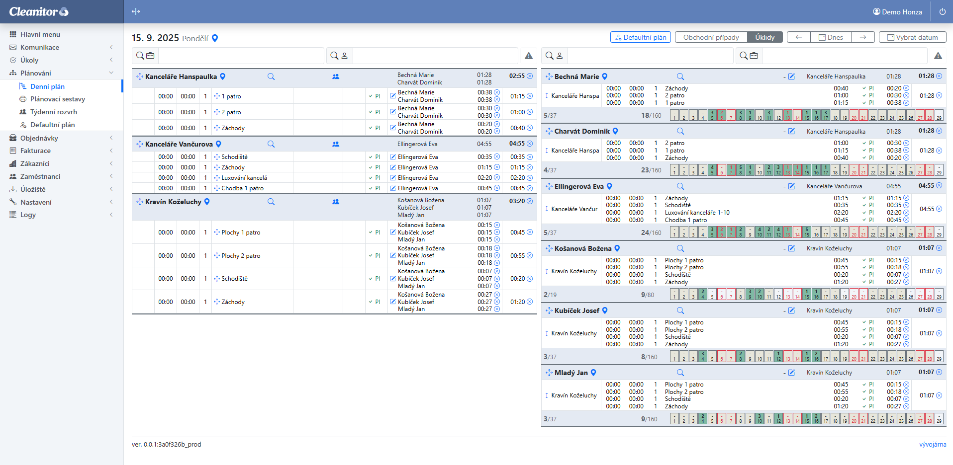Click the power logout icon
The image size is (953, 465).
tap(942, 11)
